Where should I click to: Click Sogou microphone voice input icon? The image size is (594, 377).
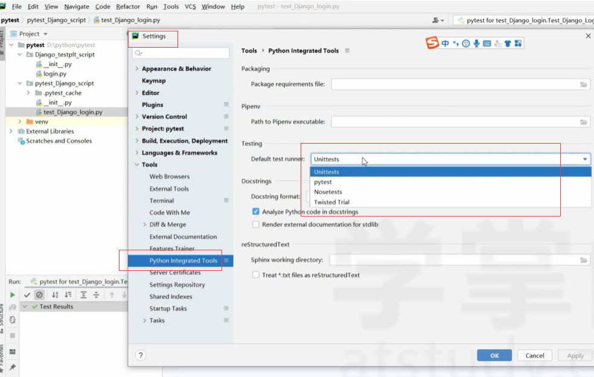476,43
